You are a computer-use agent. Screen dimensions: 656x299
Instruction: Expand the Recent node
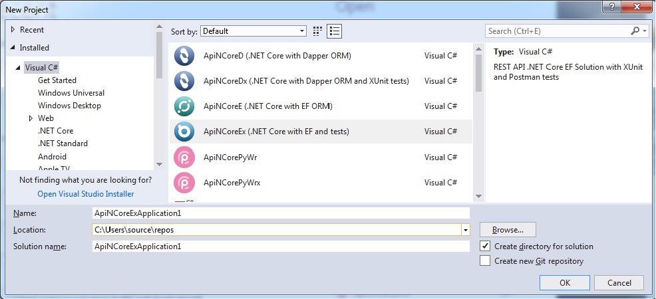[13, 30]
